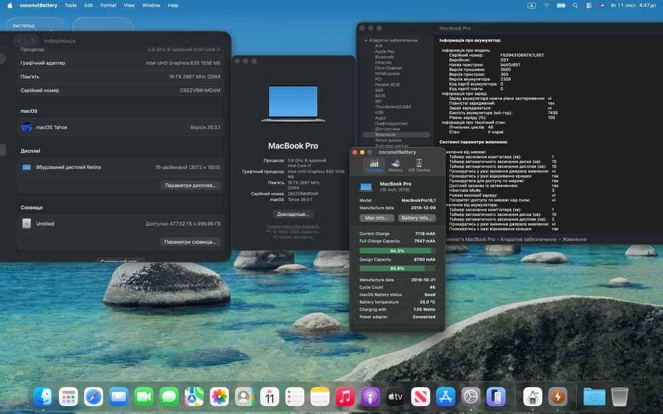
Task: Open the Help menu
Action: (x=173, y=5)
